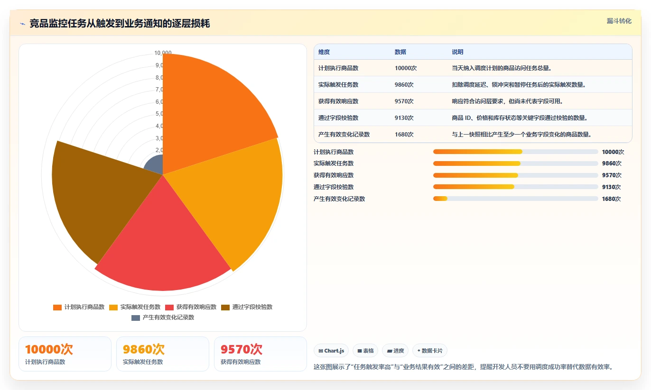651x390 pixels.
Task: Click table value 9860次
Action: tap(404, 85)
